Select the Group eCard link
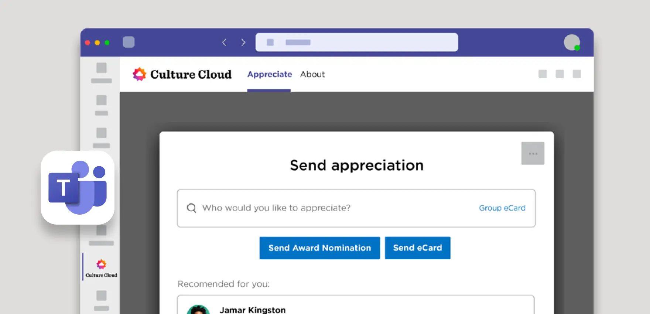The height and width of the screenshot is (314, 650). tap(502, 208)
